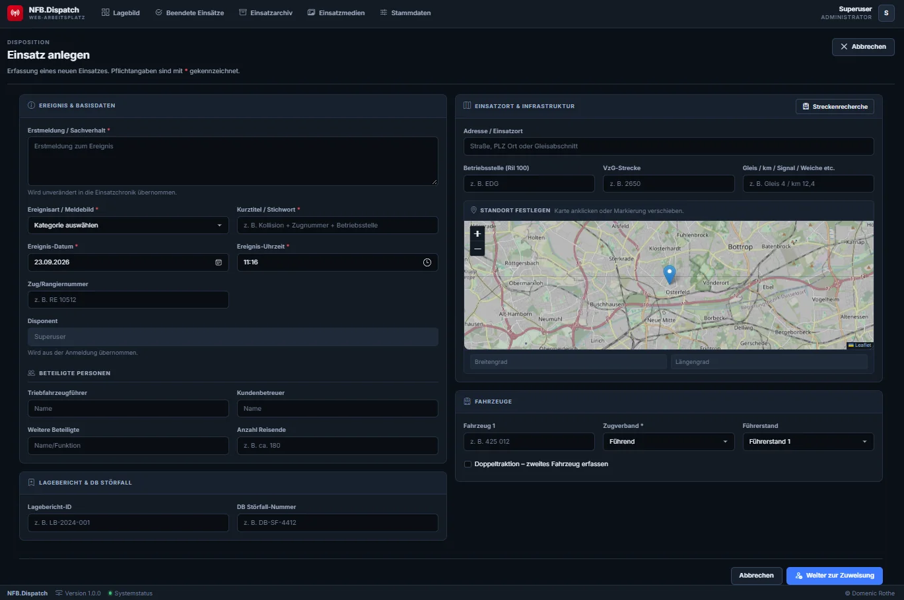The width and height of the screenshot is (904, 600).
Task: Click Weiter zur Zuweisung button
Action: (834, 576)
